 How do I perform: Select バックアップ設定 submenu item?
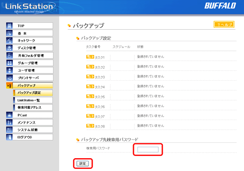(x=33, y=93)
